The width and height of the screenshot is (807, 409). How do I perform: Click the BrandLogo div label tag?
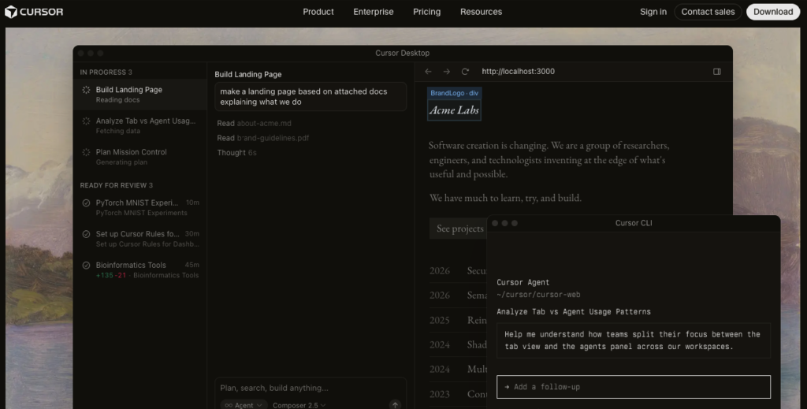pos(455,93)
